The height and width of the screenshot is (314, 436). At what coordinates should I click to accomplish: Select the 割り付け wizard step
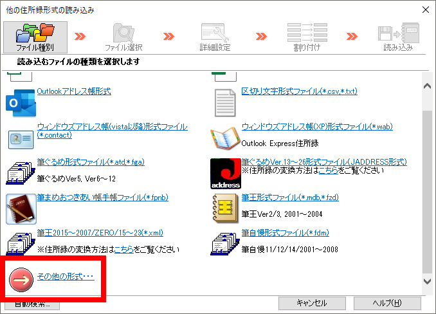click(307, 37)
